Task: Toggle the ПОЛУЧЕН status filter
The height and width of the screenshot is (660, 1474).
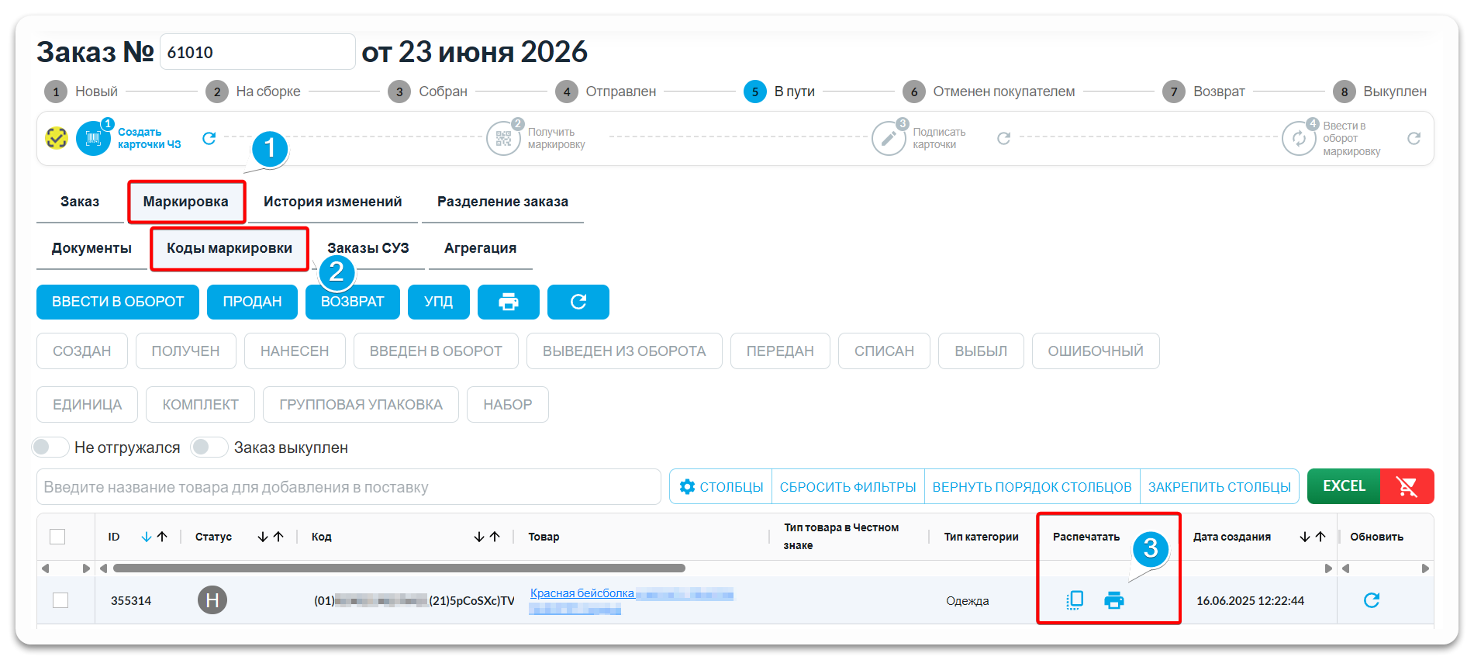Action: click(x=186, y=351)
